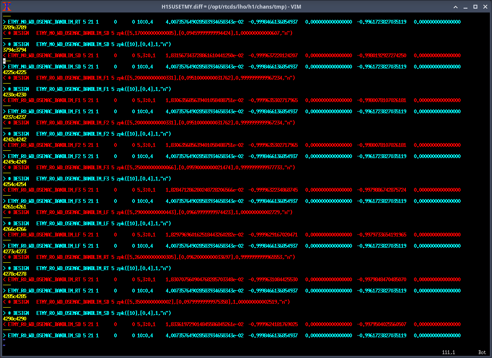
Task: Click the downward arrow button in title bar
Action: click(456, 7)
